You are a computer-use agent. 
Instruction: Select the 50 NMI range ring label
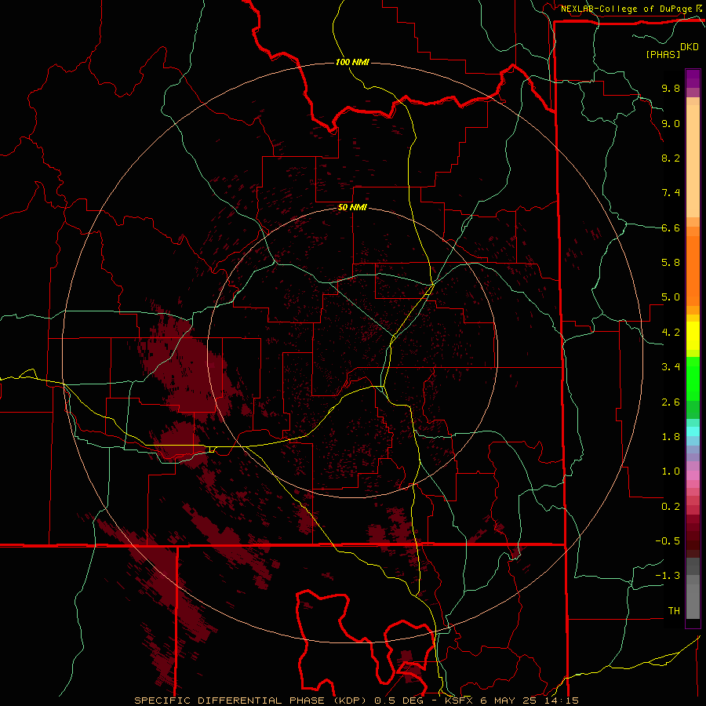click(352, 208)
